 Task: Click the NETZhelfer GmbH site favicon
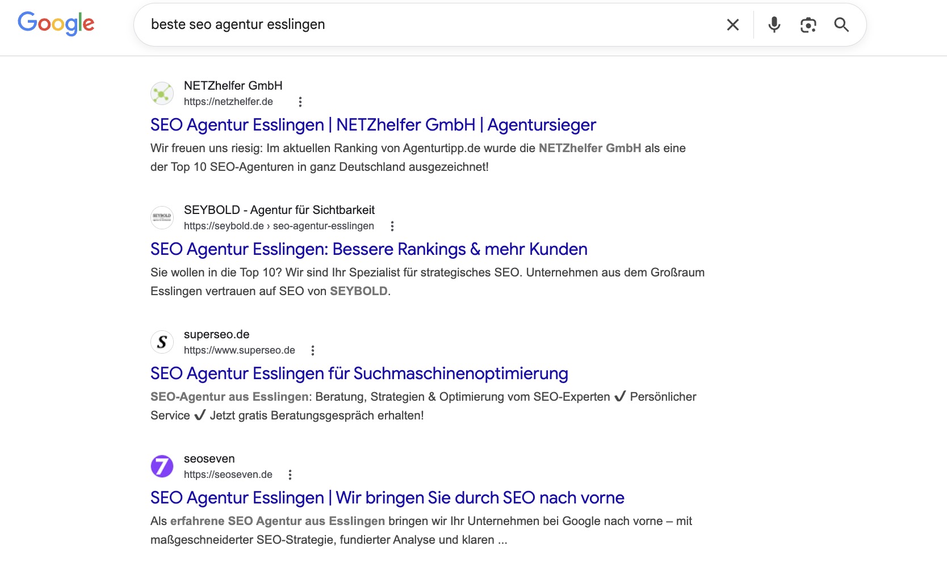pos(162,93)
